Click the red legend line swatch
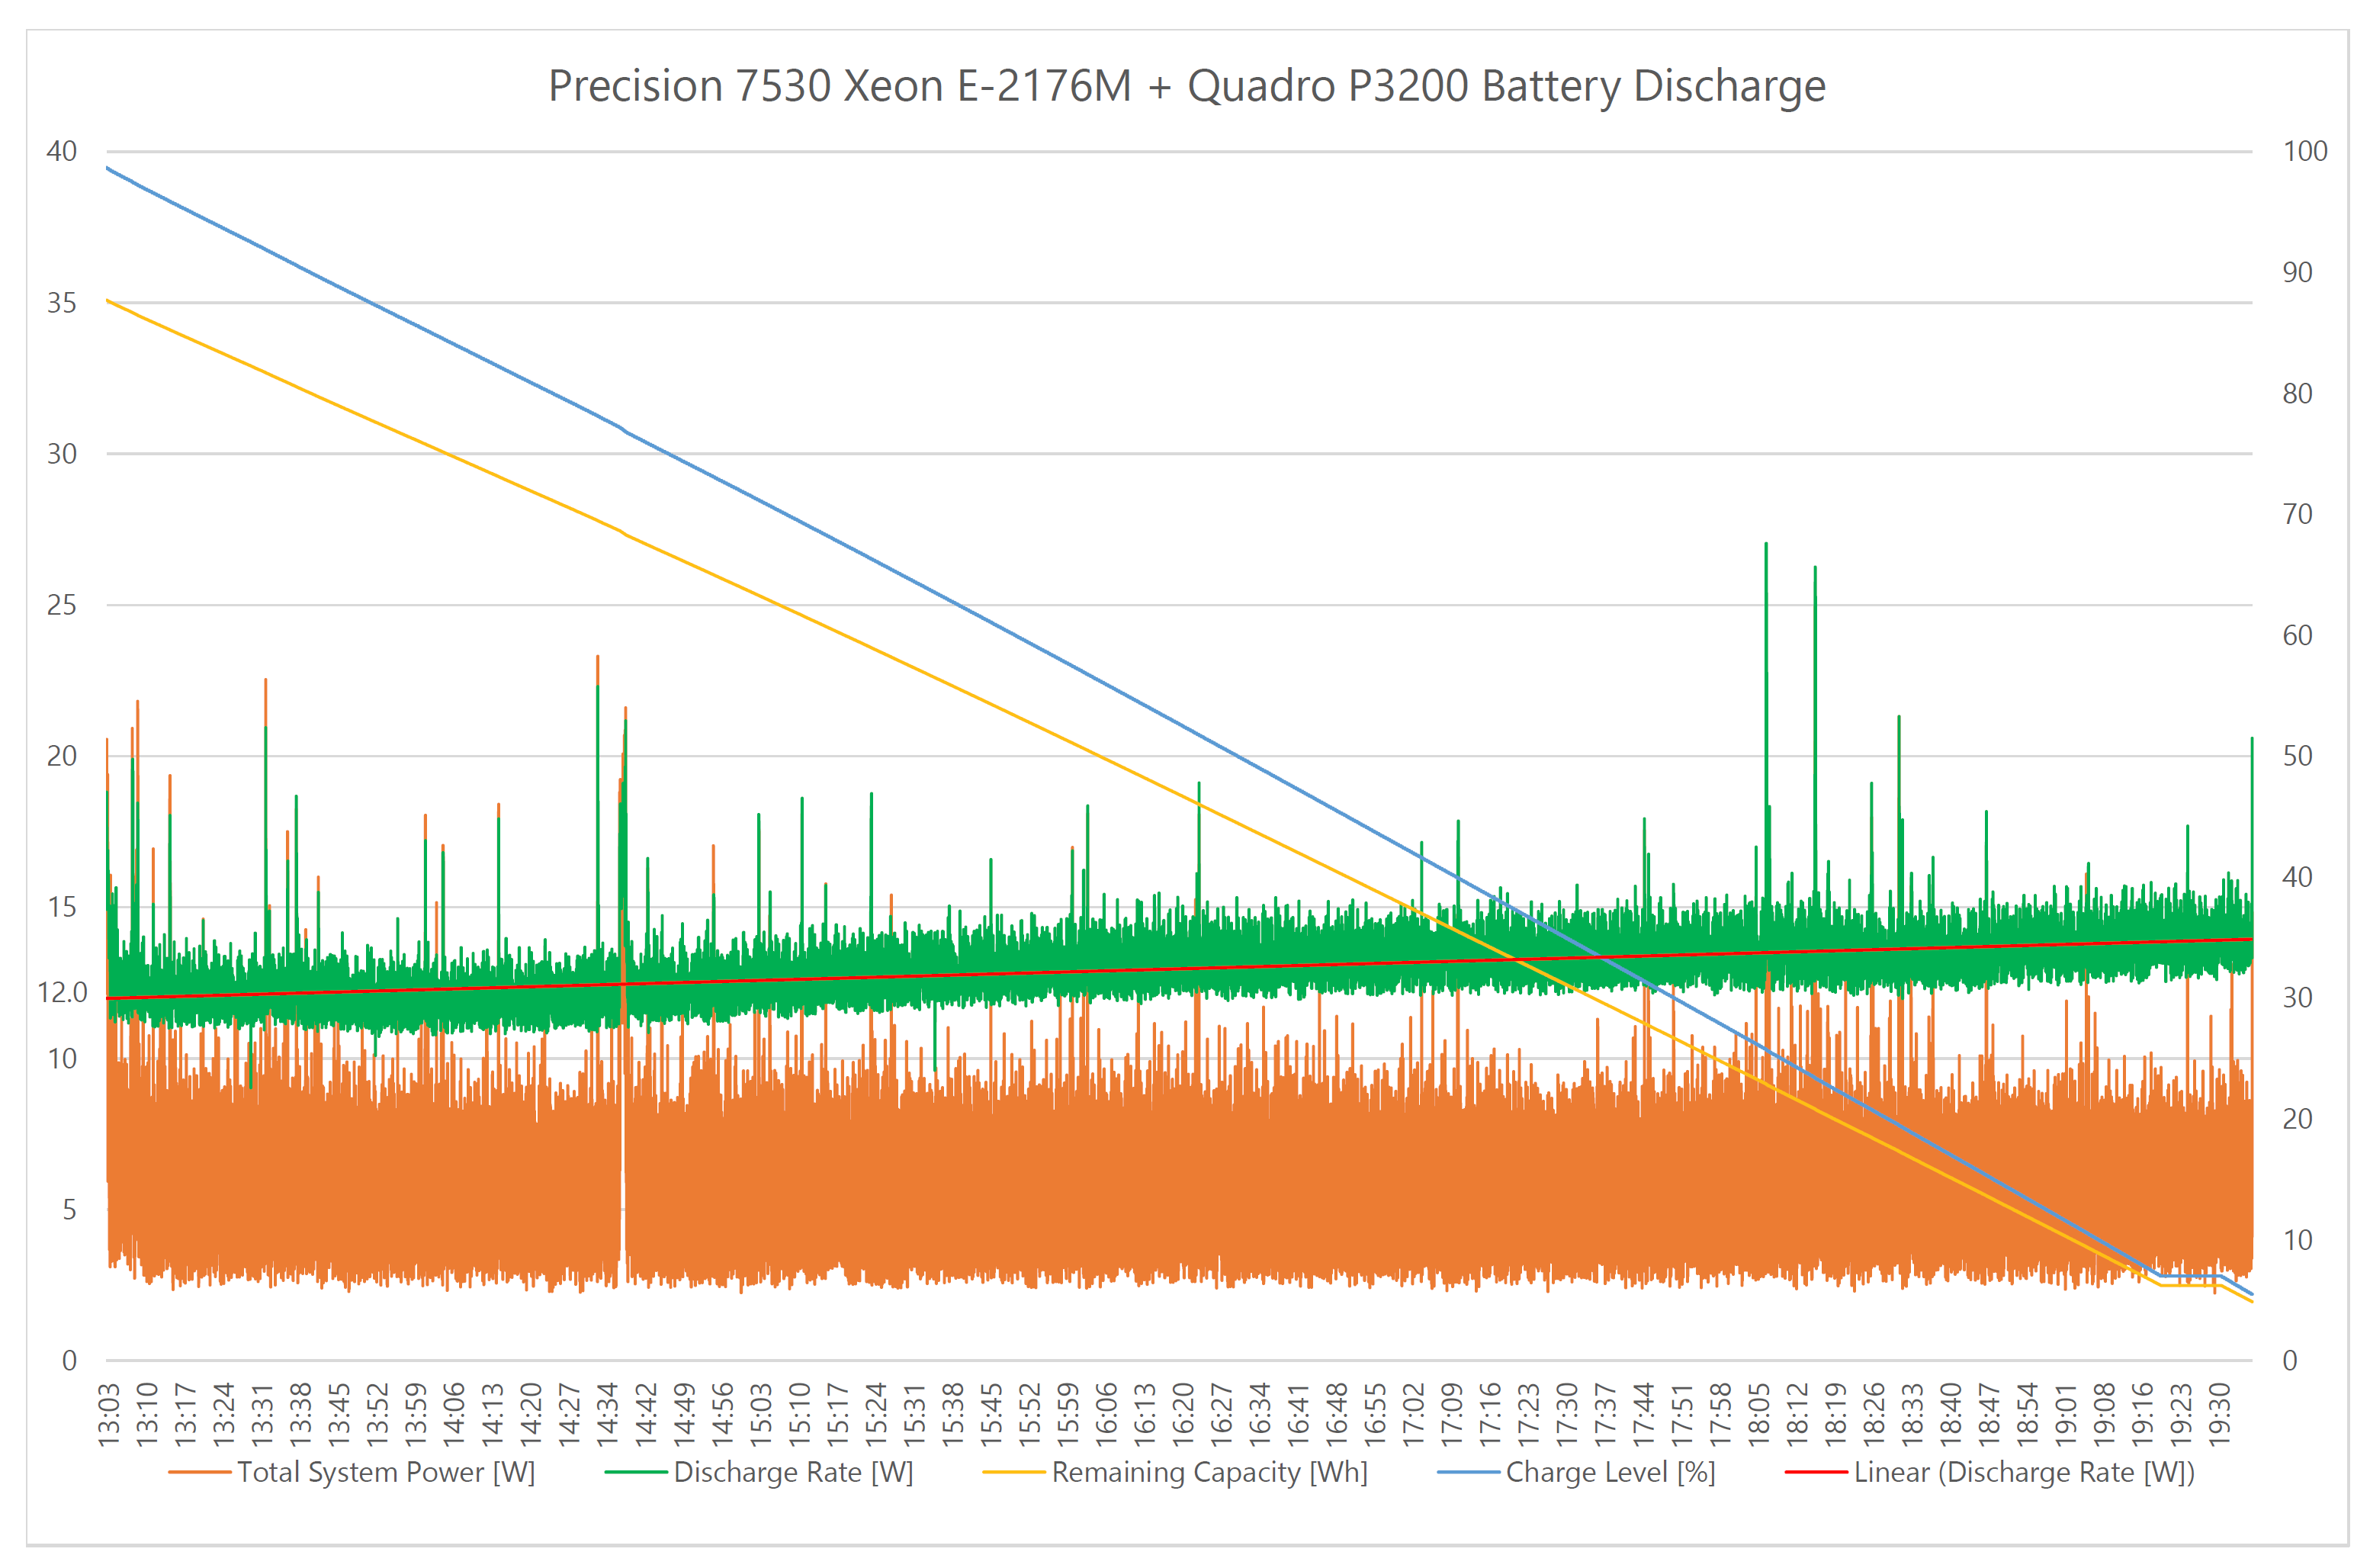The height and width of the screenshot is (1568, 2370). (1815, 1473)
